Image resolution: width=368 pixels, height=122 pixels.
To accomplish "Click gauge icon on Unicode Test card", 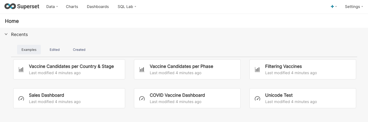I will coord(257,98).
